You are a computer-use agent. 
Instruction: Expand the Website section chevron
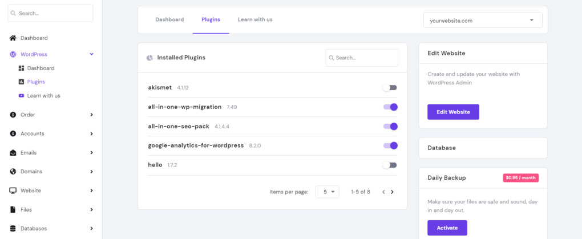click(x=92, y=191)
